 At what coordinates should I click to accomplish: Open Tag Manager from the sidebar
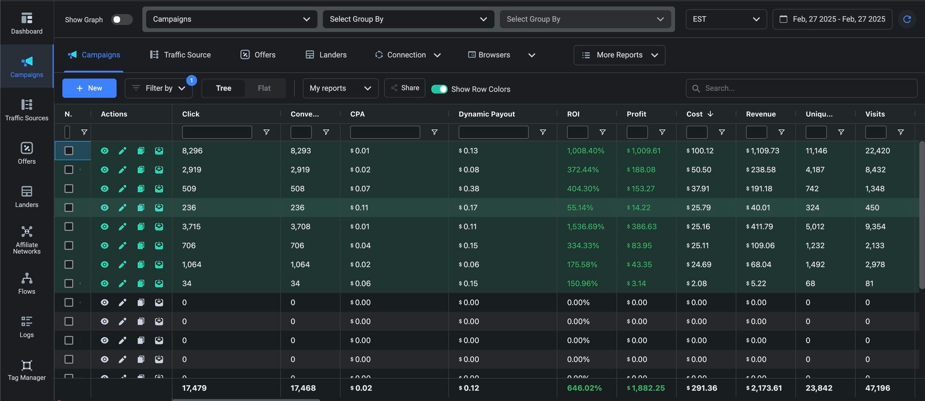coord(27,370)
